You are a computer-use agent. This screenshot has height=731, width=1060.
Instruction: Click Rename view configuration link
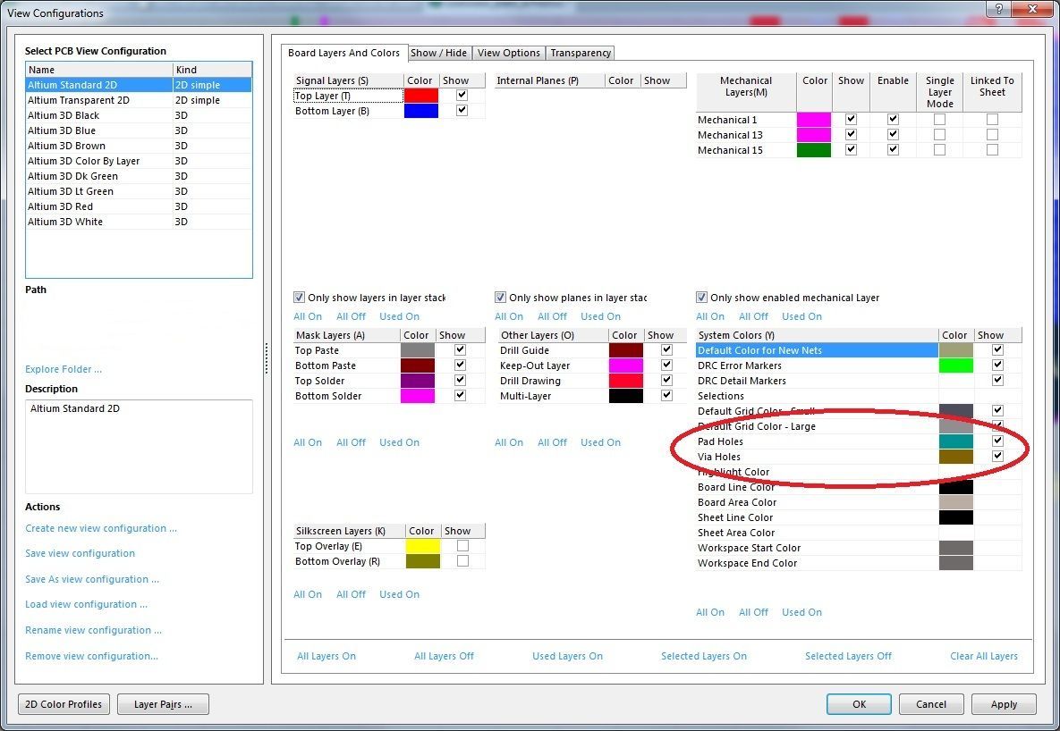(x=93, y=630)
